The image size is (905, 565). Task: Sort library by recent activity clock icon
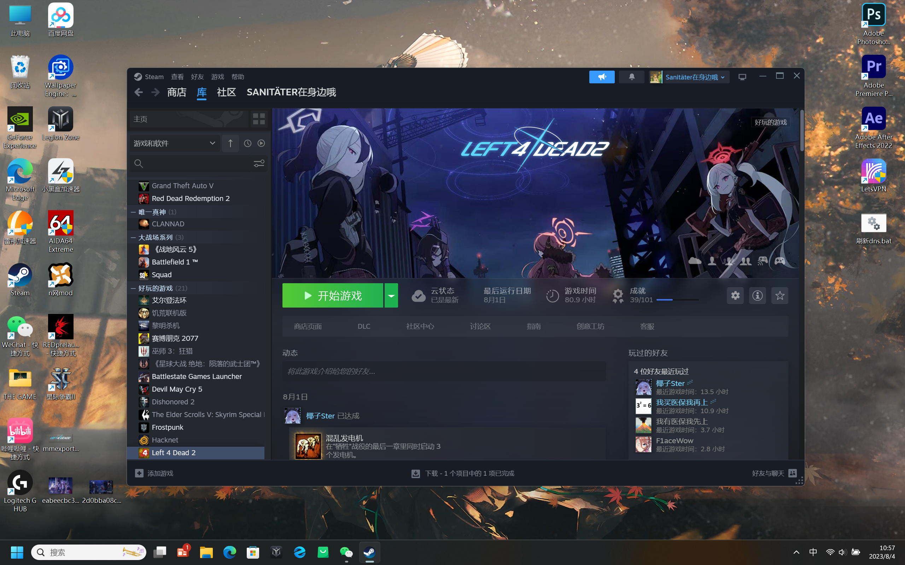[247, 143]
